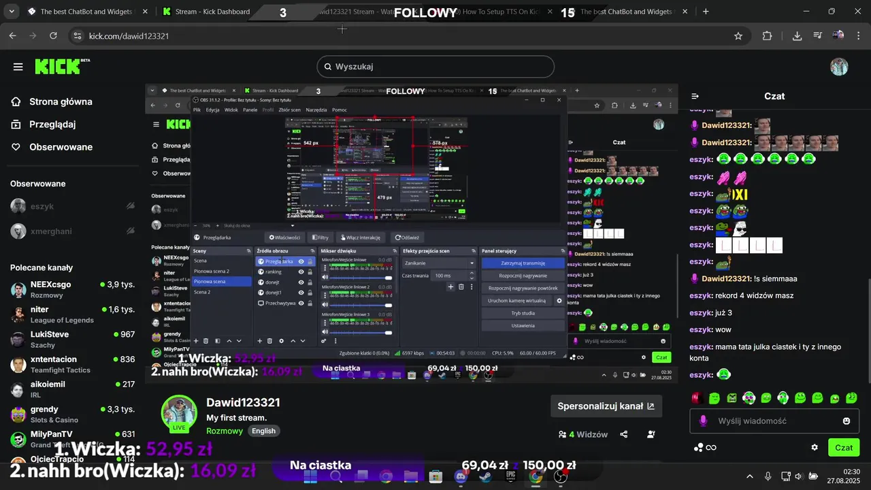Click the Spersonalizuj kanał button
This screenshot has height=490, width=871.
coord(606,406)
